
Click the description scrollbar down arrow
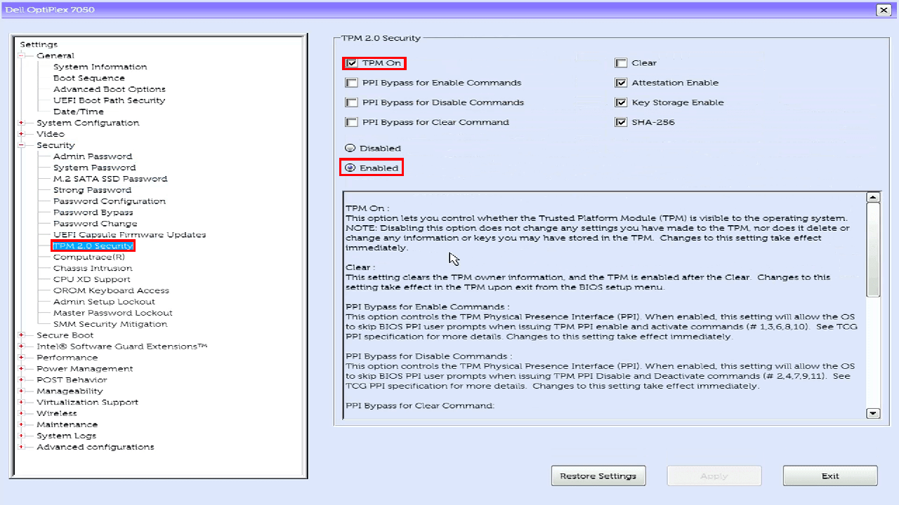click(x=873, y=414)
